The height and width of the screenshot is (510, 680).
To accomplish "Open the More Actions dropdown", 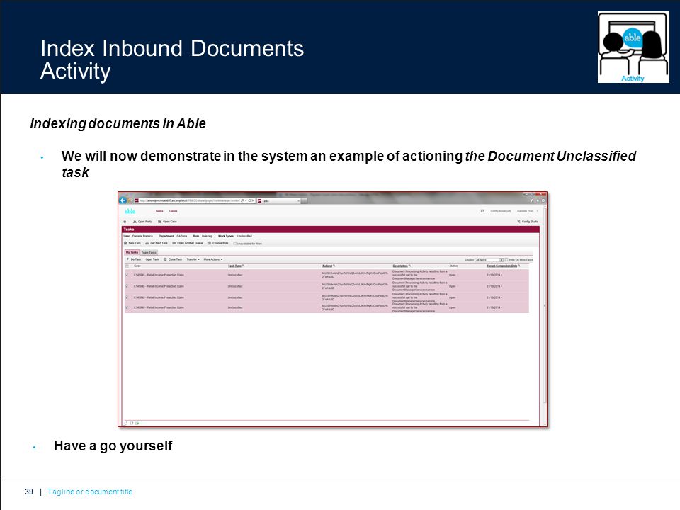I will point(213,259).
